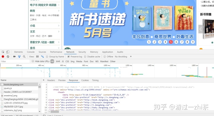Clear the network log

point(8,57)
